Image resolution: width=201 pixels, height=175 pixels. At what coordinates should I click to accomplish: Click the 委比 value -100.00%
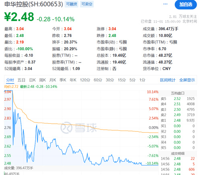tap(25, 49)
